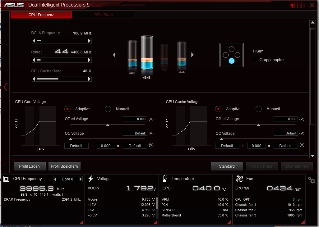Select Manuell for CPU Core Voltage
The image size is (319, 227).
coord(108,109)
